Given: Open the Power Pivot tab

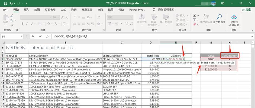Looking at the screenshot, I should 137,10.
